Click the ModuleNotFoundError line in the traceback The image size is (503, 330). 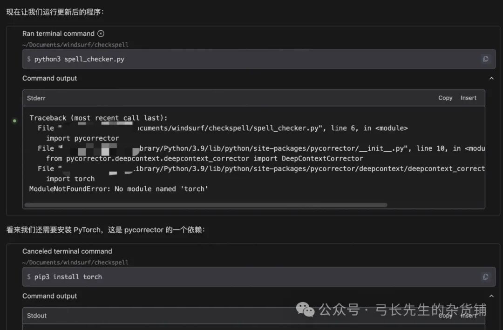click(x=119, y=189)
